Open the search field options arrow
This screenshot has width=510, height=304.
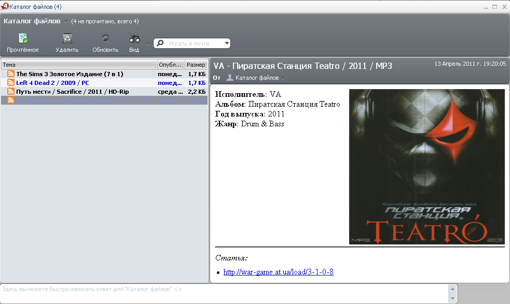(x=227, y=44)
